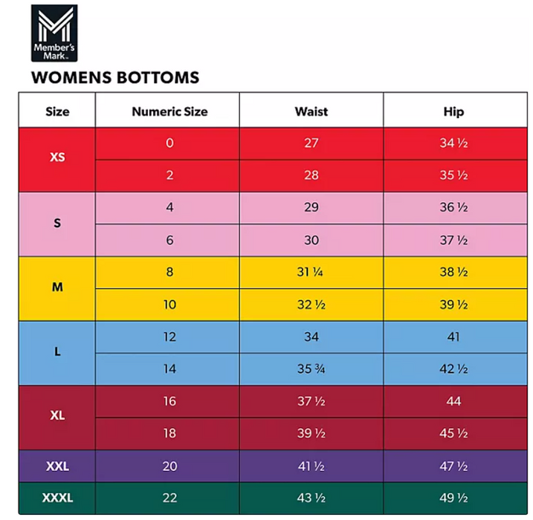This screenshot has width=533, height=520.
Task: Select the pink S size cell
Action: pyautogui.click(x=57, y=223)
